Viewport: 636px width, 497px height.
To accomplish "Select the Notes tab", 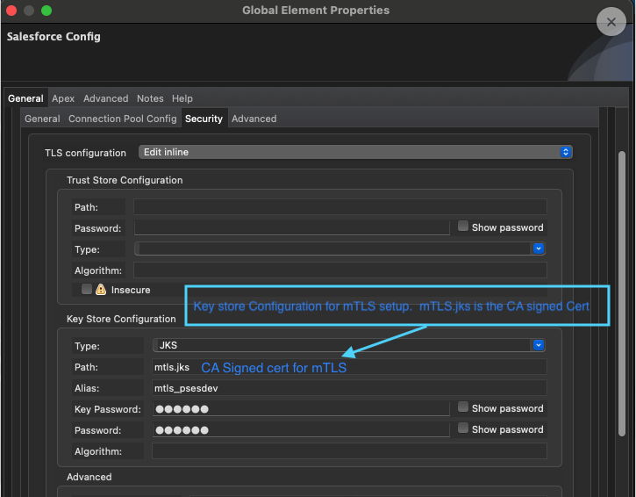I will pos(150,98).
